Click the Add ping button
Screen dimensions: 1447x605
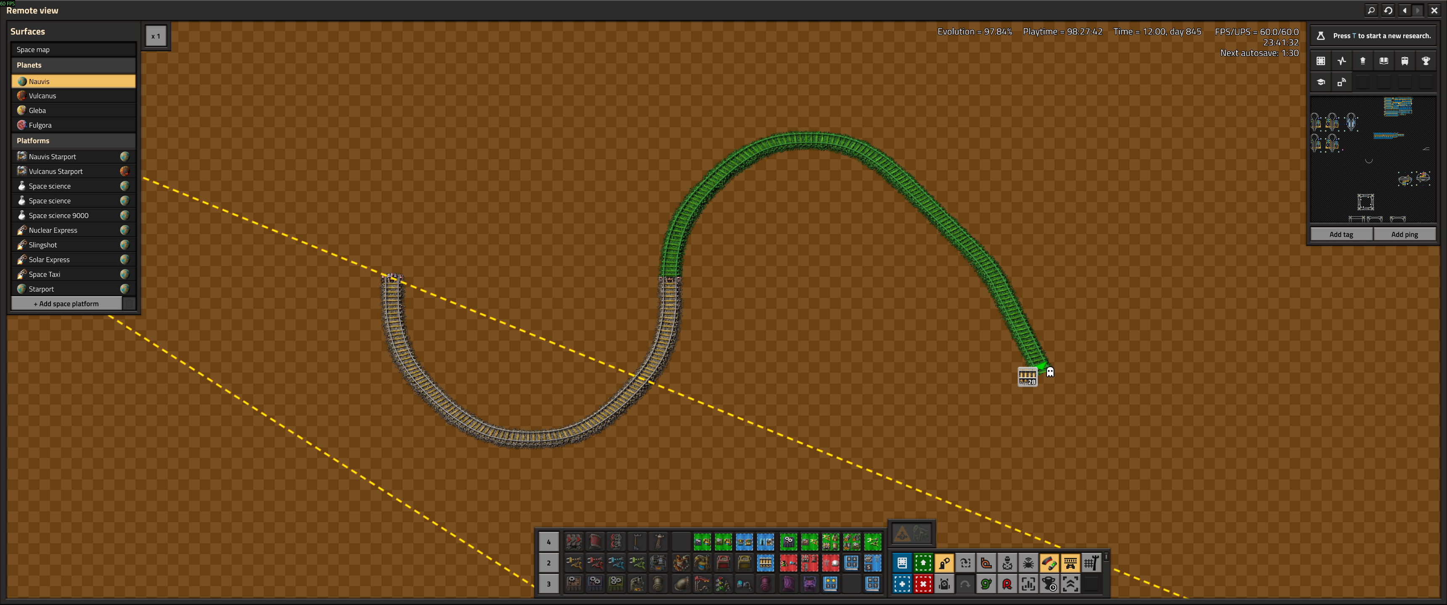pos(1405,234)
